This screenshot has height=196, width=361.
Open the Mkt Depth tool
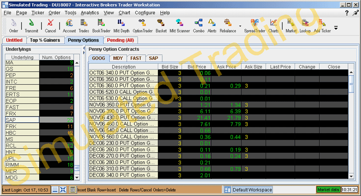tap(122, 26)
